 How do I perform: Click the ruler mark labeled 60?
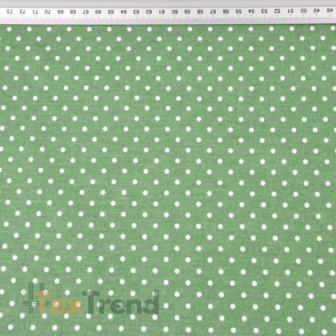click(175, 12)
